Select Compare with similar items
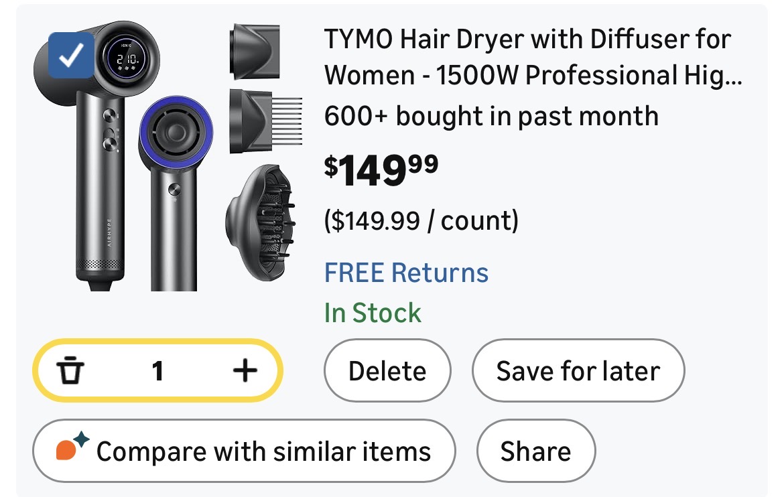This screenshot has width=784, height=497. click(x=244, y=451)
